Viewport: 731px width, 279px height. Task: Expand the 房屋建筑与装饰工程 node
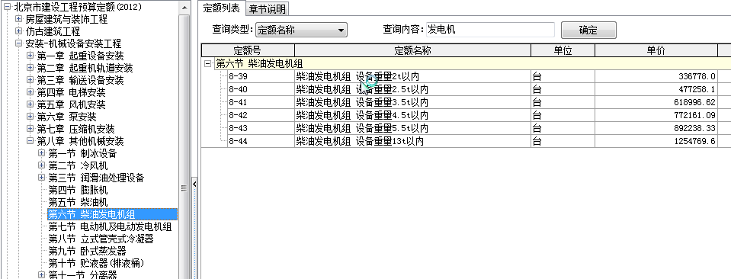pyautogui.click(x=18, y=19)
